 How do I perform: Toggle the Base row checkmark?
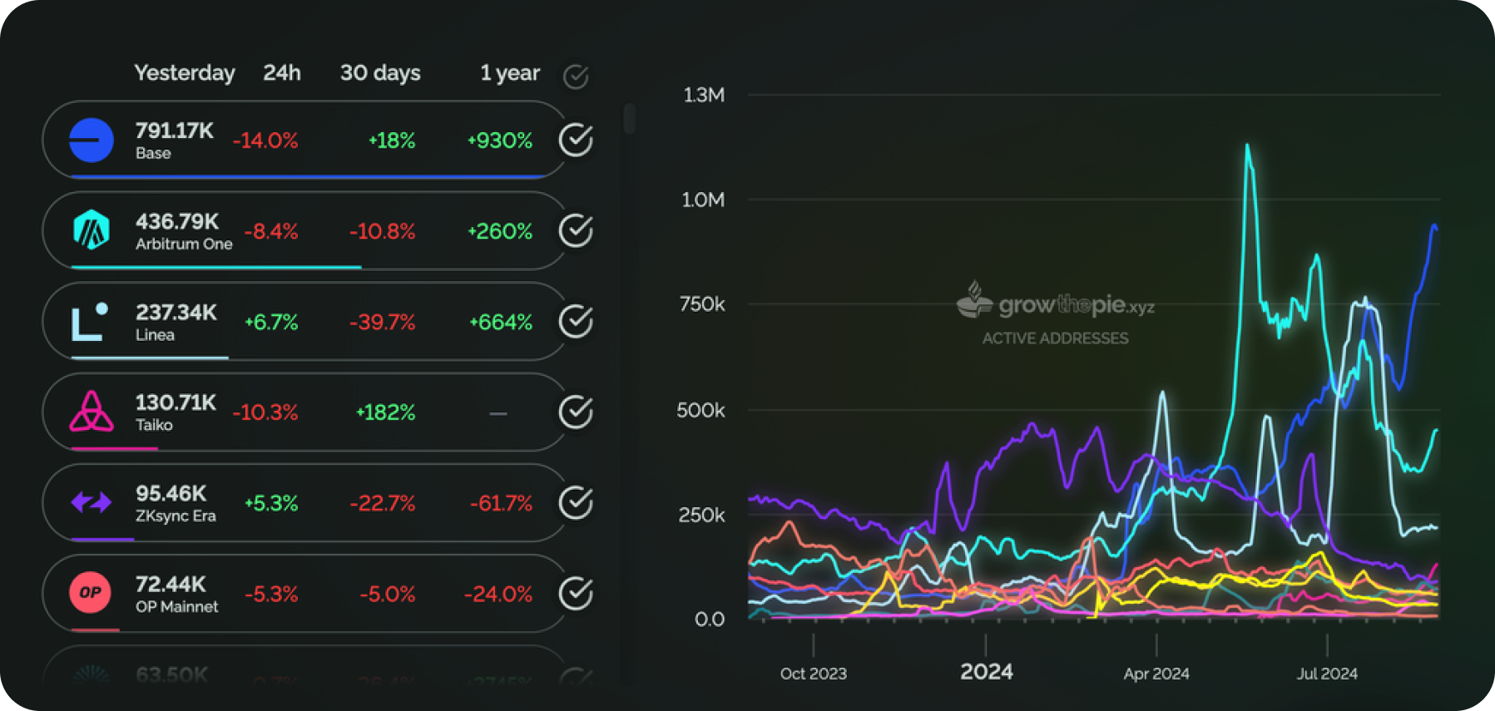click(x=576, y=140)
